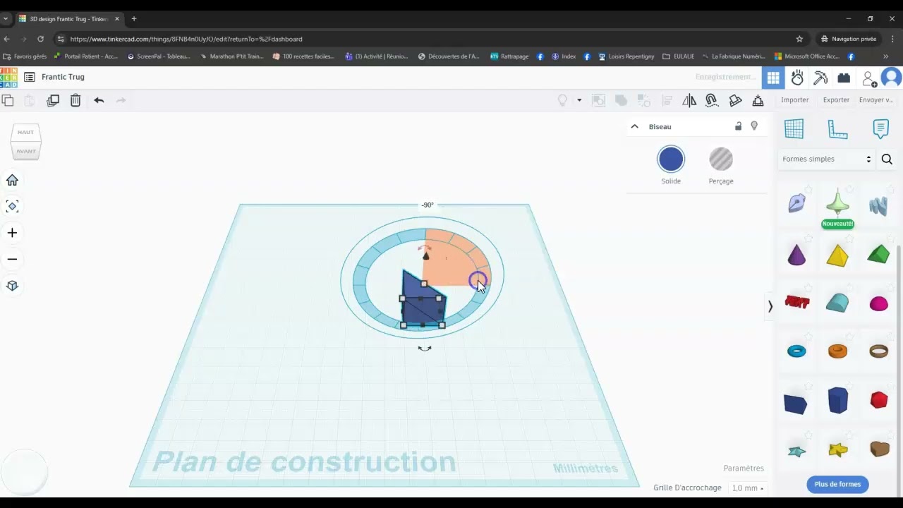Image resolution: width=903 pixels, height=508 pixels.
Task: Select the 3D design Frantic Trug browser tab
Action: pos(69,19)
